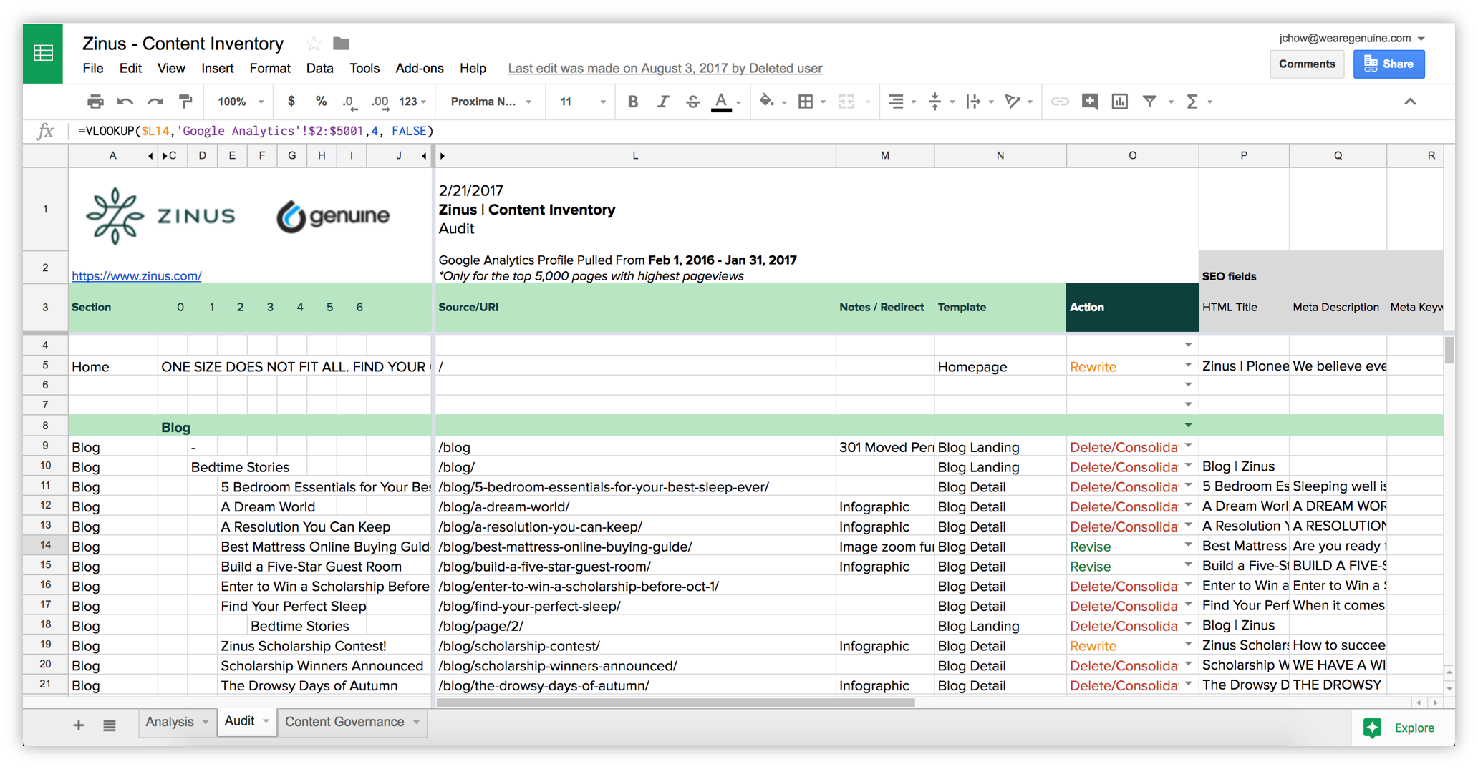Open the zoom 100% dropdown
Viewport: 1478px width, 769px height.
tap(241, 102)
